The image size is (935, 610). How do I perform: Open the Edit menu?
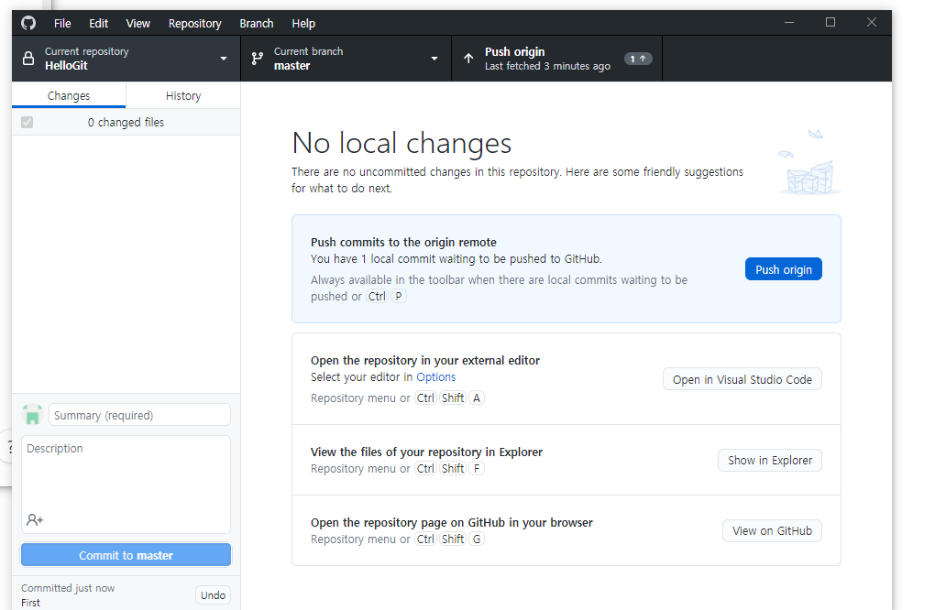[x=98, y=23]
